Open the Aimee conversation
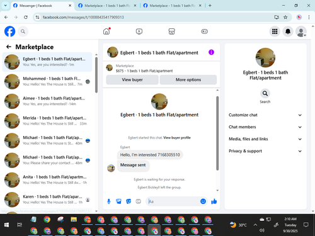Viewport: 315px width, 236px height. point(47,101)
